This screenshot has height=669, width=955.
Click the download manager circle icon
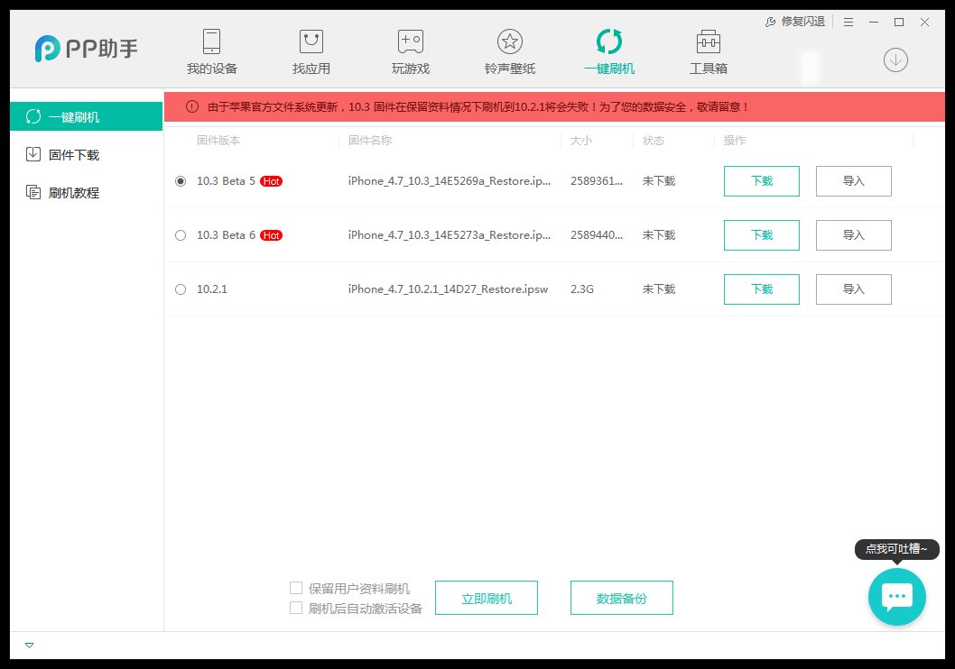[x=895, y=60]
